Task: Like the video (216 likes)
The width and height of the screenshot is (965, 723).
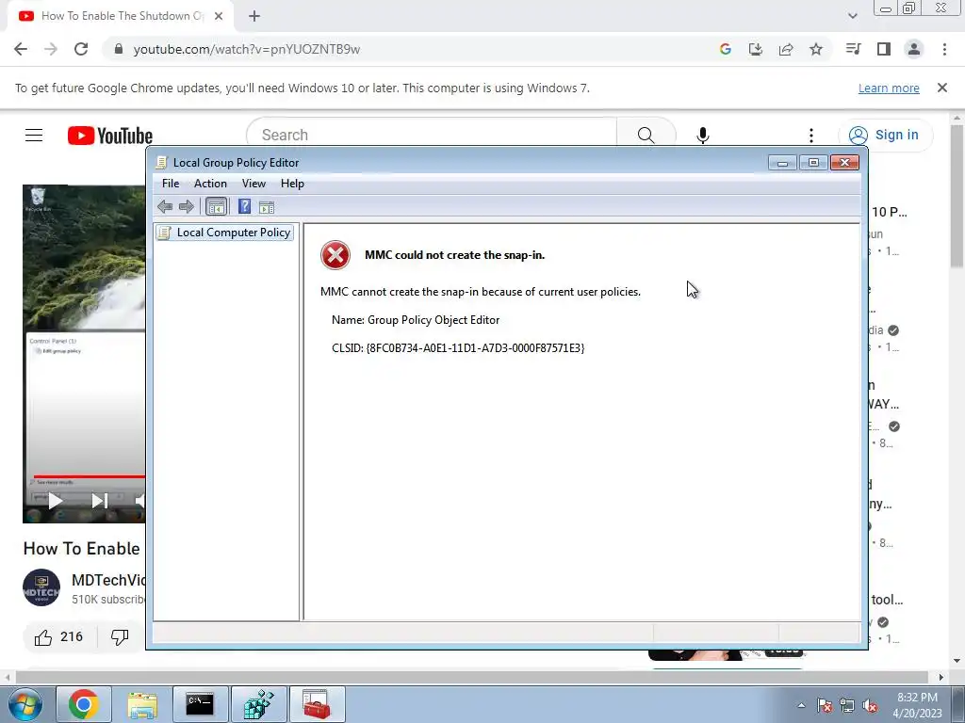Action: [59, 637]
